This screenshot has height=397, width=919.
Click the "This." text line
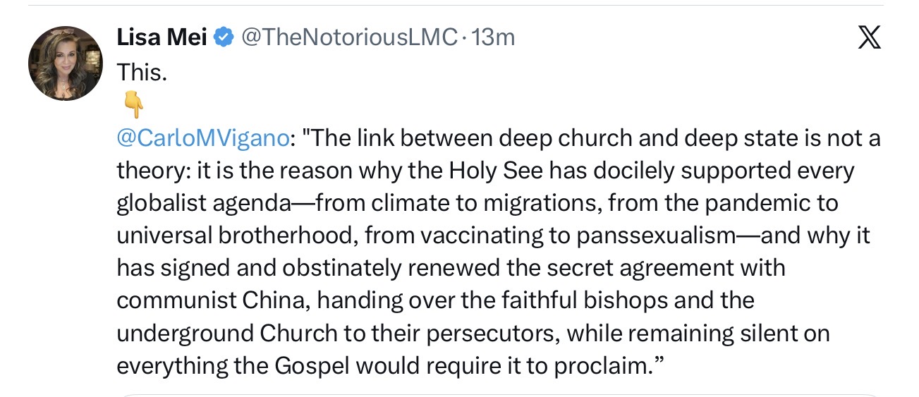[x=142, y=71]
